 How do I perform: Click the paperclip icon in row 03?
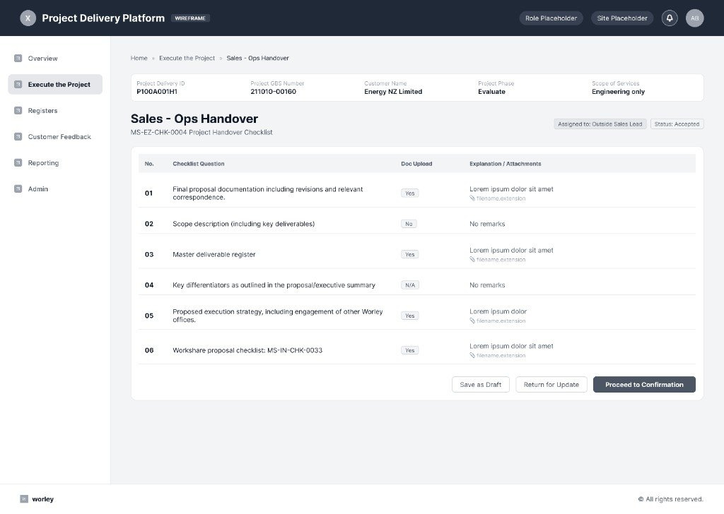472,260
